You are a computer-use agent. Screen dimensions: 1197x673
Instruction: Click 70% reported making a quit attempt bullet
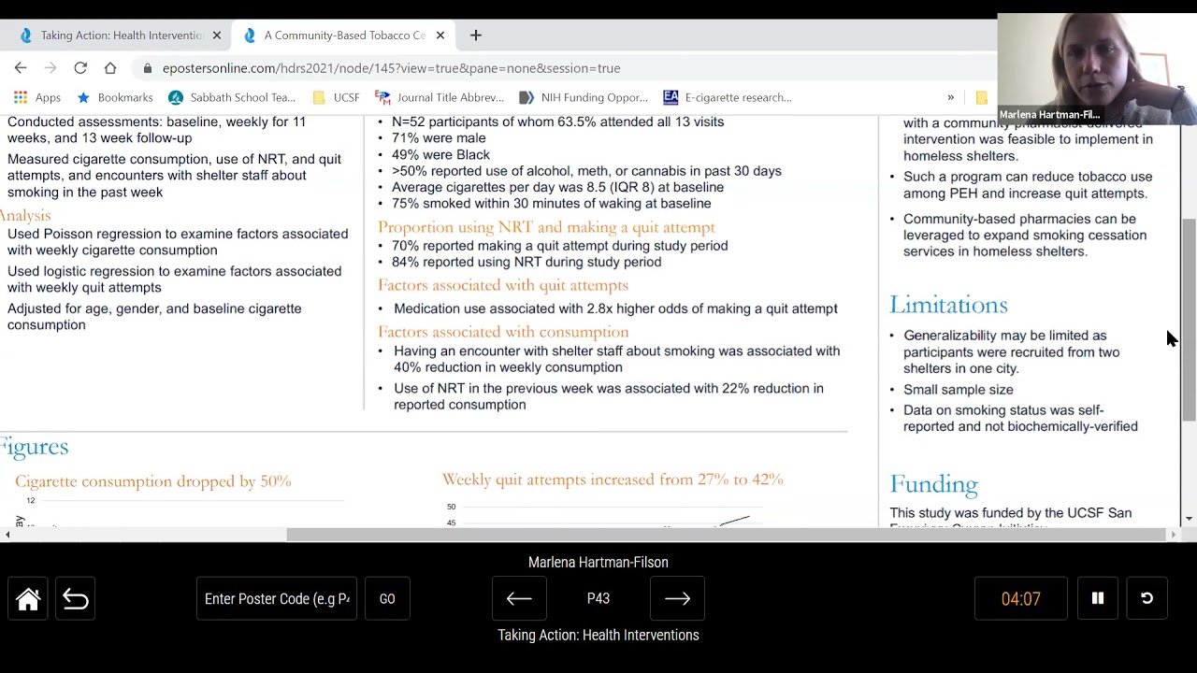coord(559,246)
